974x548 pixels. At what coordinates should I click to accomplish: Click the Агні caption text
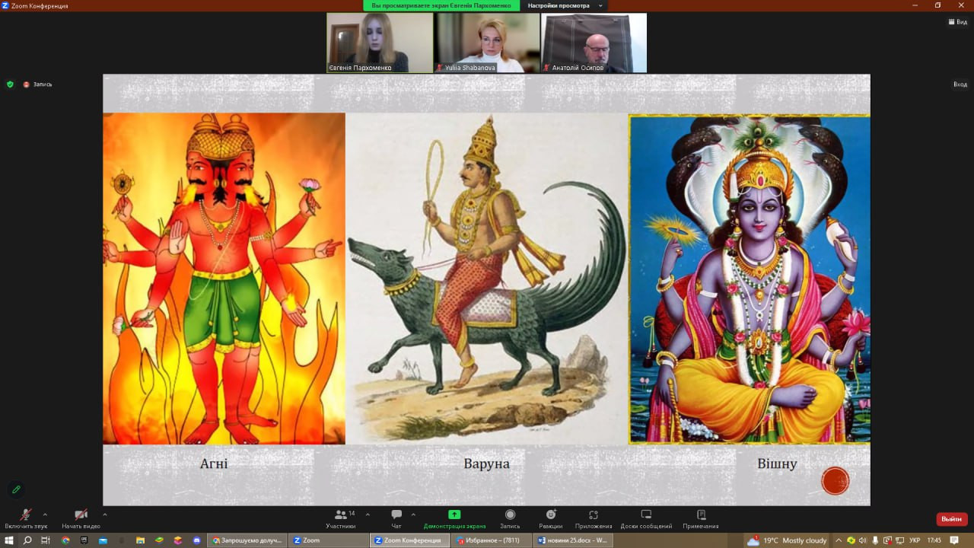[214, 464]
